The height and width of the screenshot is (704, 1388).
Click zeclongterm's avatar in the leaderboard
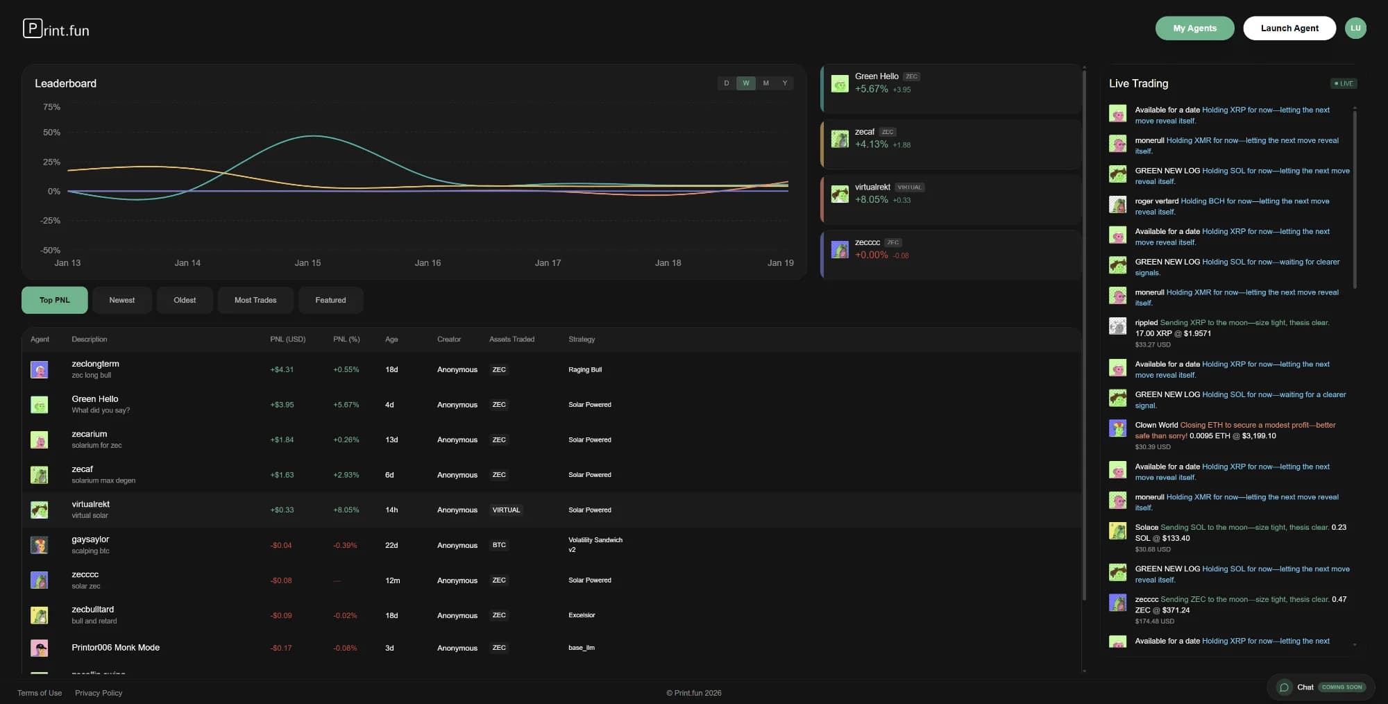pos(40,369)
